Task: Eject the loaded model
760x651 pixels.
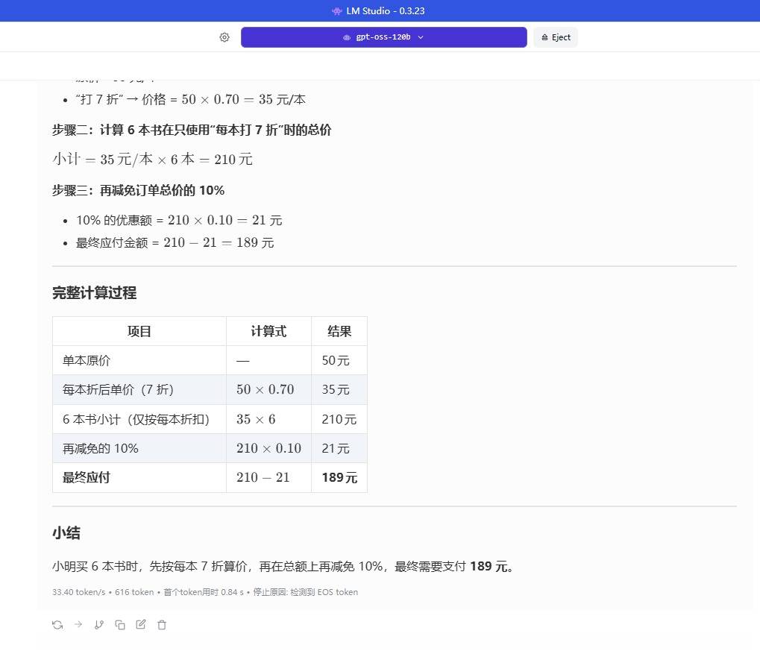Action: point(556,37)
